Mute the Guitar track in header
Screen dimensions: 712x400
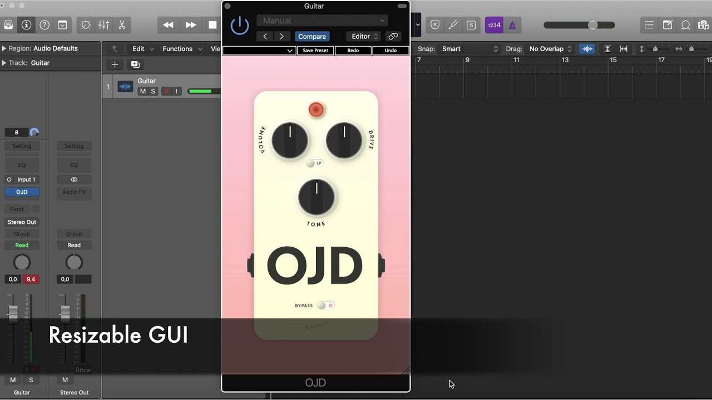142,91
